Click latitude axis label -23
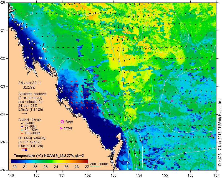The image size is (222, 178). click(2, 86)
